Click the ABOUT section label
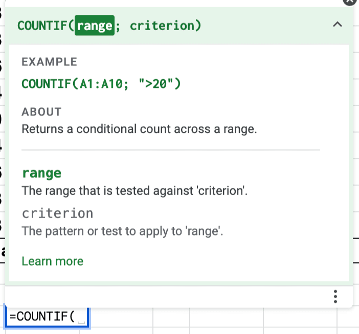The width and height of the screenshot is (359, 334). pos(41,112)
